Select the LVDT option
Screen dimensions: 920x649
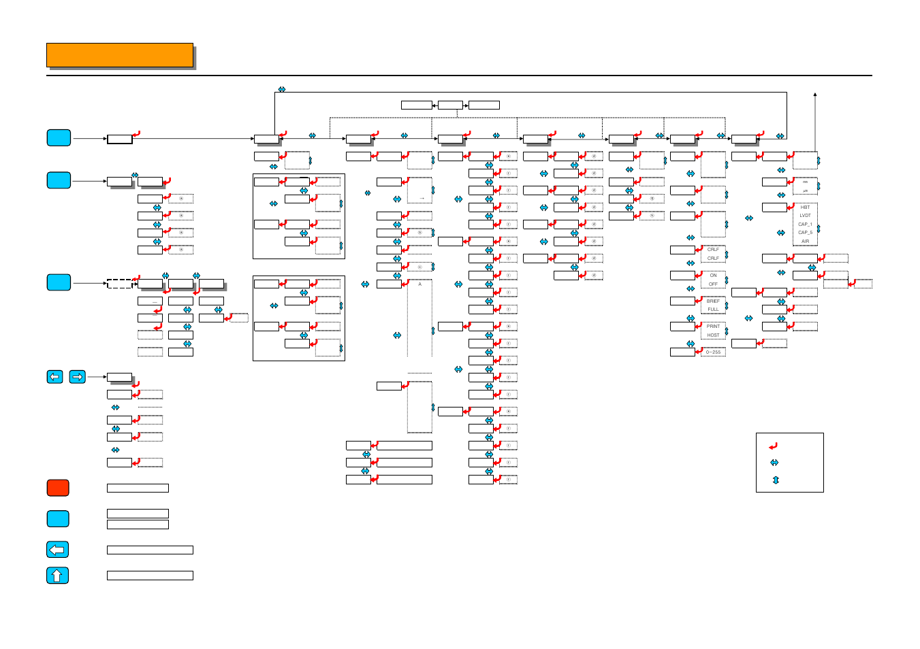tap(805, 215)
